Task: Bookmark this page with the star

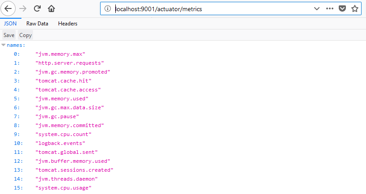Action: (355, 8)
